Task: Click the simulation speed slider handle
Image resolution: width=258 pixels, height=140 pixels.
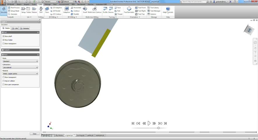Action: (158, 128)
